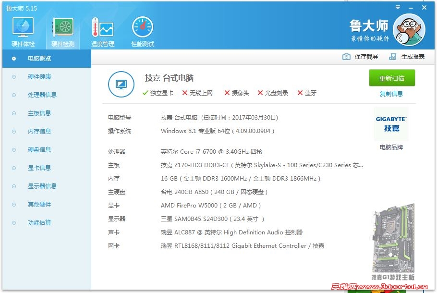
Task: Click the 16 GB 金士顿 DDR3 memory text
Action: (241, 178)
